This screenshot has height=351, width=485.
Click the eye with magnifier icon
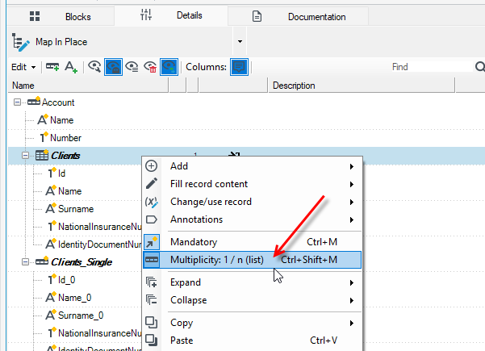[x=94, y=66]
